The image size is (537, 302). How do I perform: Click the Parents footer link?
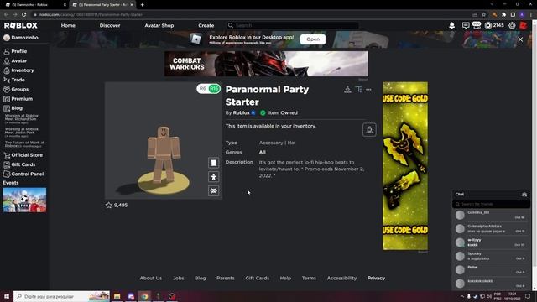[226, 278]
